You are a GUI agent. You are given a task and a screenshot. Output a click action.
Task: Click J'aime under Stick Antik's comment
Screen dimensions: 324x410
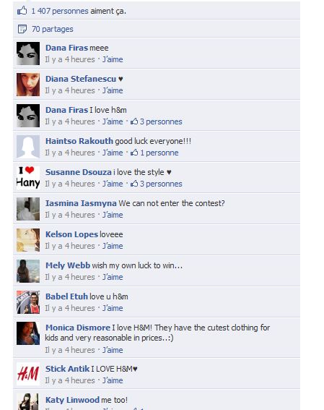pyautogui.click(x=113, y=380)
